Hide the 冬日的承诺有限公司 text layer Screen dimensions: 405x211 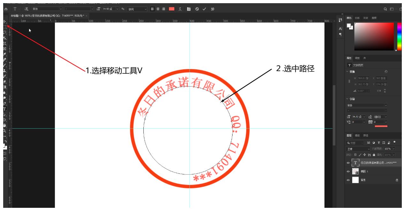point(348,163)
